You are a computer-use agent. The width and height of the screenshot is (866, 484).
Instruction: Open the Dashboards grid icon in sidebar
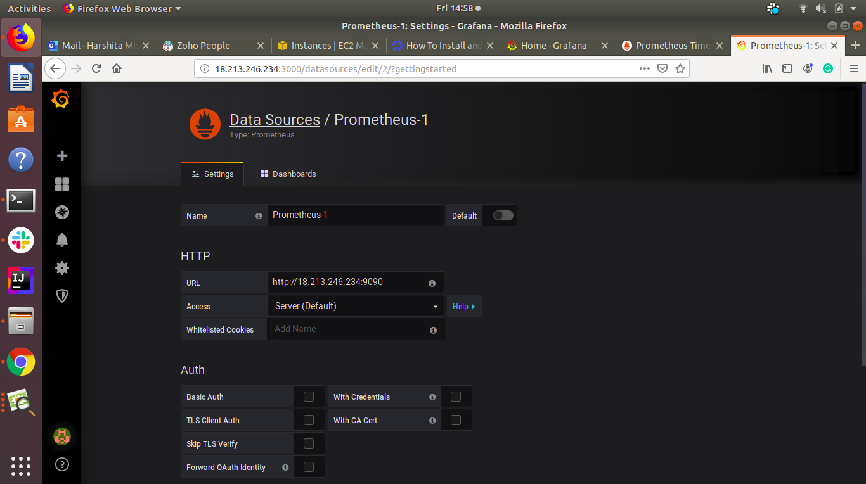(62, 184)
